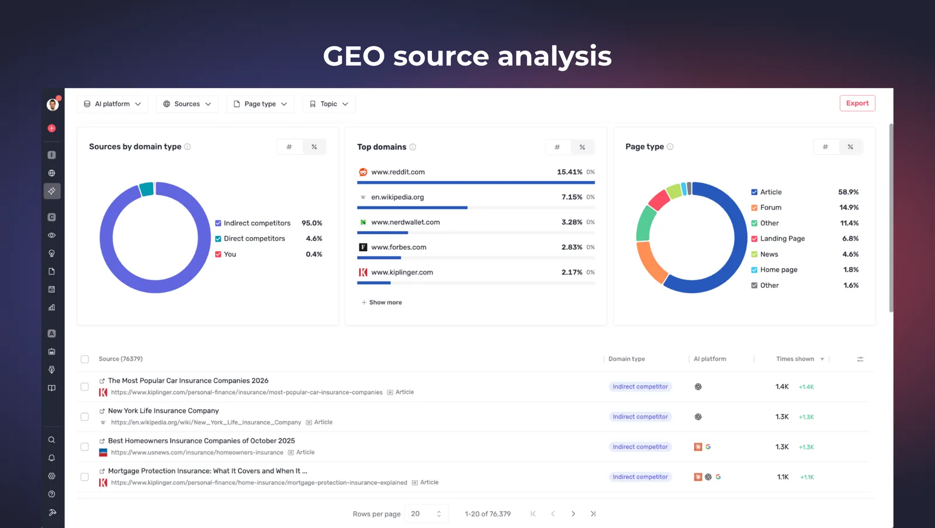Switch Top domains to number view

coord(557,147)
